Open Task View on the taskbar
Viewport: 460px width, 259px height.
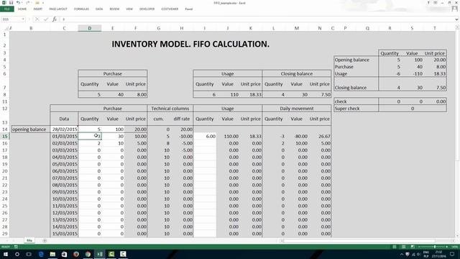[29, 254]
